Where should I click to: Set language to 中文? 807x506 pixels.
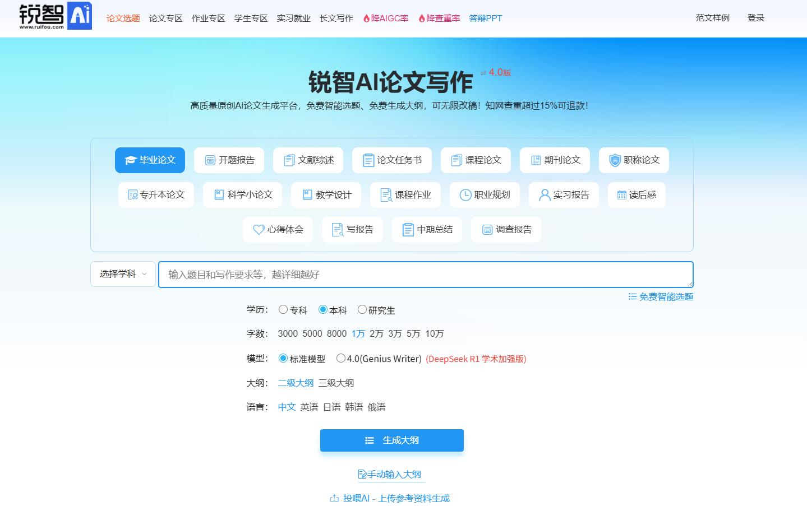click(287, 407)
